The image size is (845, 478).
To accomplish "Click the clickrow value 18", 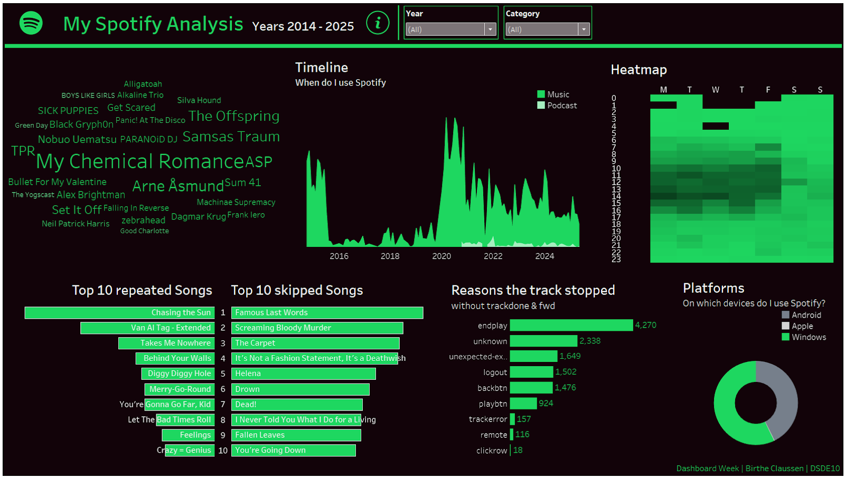I will (518, 451).
